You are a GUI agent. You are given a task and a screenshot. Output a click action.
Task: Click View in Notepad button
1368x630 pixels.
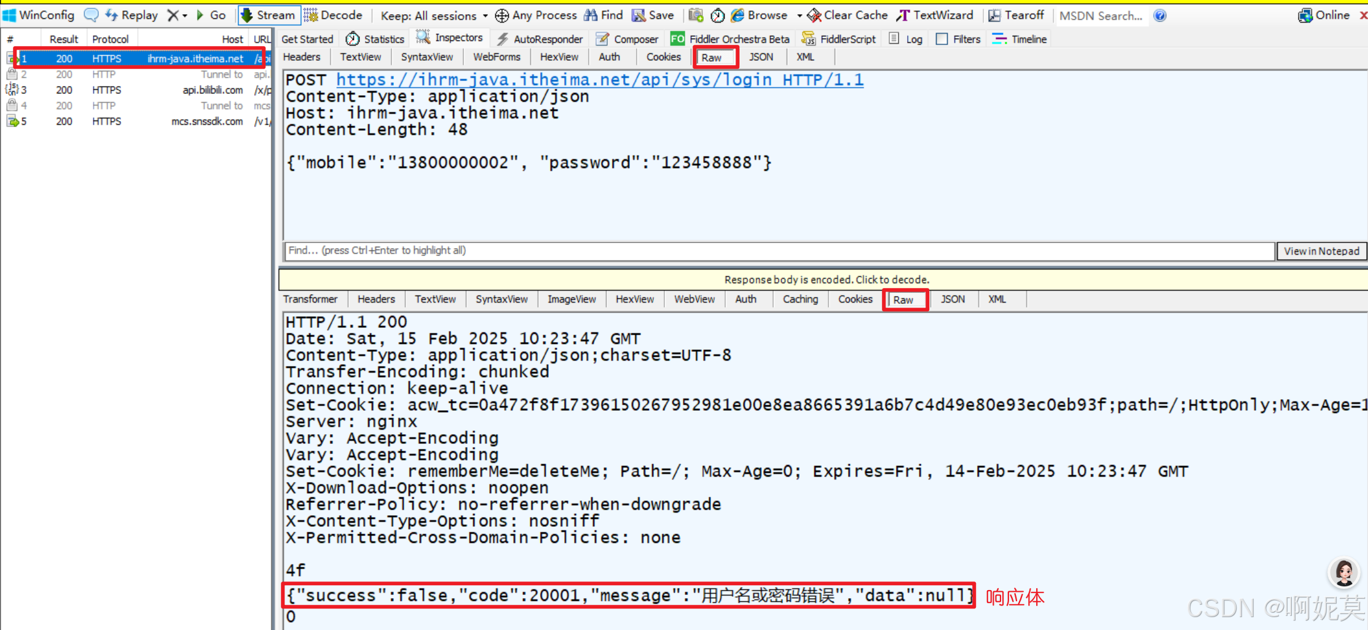pyautogui.click(x=1321, y=251)
